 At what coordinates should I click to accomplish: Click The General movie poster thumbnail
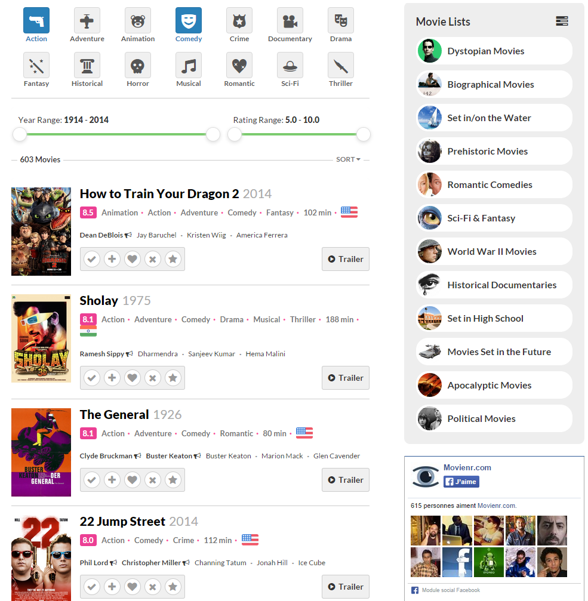click(41, 452)
